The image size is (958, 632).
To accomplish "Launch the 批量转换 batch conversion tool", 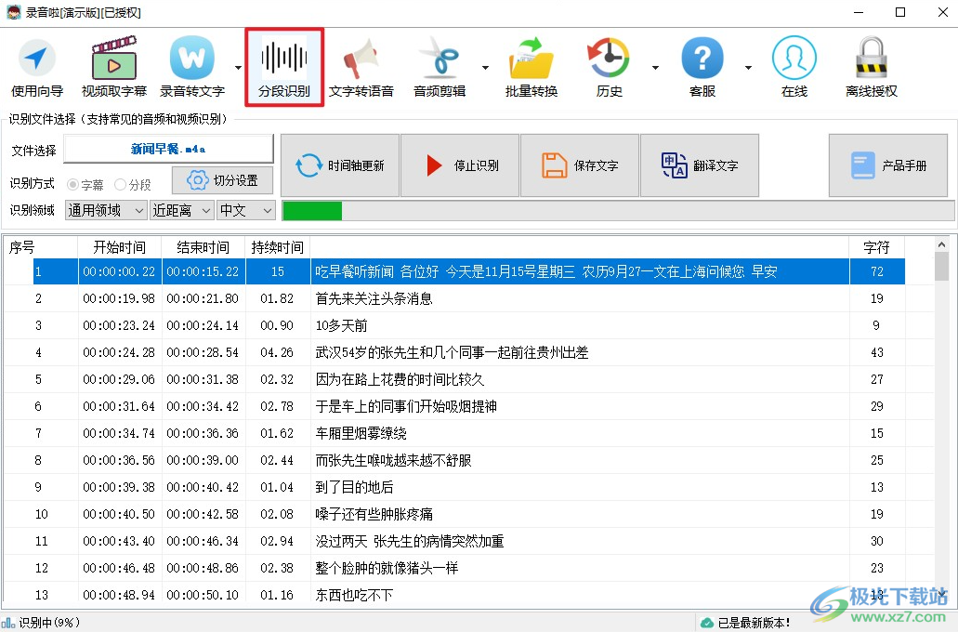I will (531, 67).
